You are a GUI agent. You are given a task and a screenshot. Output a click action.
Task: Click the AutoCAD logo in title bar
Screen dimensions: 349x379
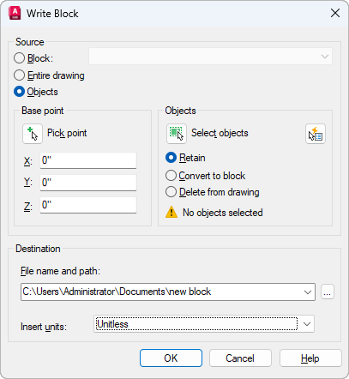coord(15,14)
